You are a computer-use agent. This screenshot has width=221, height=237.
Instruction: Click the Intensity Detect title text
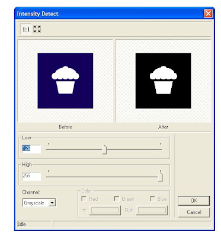(x=38, y=14)
